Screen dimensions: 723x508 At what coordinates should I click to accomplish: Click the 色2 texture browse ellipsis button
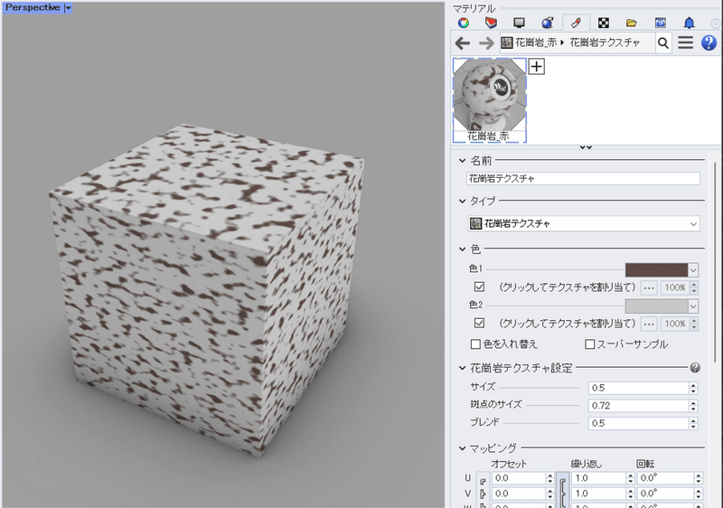(649, 324)
